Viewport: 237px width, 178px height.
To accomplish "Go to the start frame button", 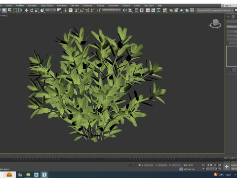I will click(x=203, y=165).
